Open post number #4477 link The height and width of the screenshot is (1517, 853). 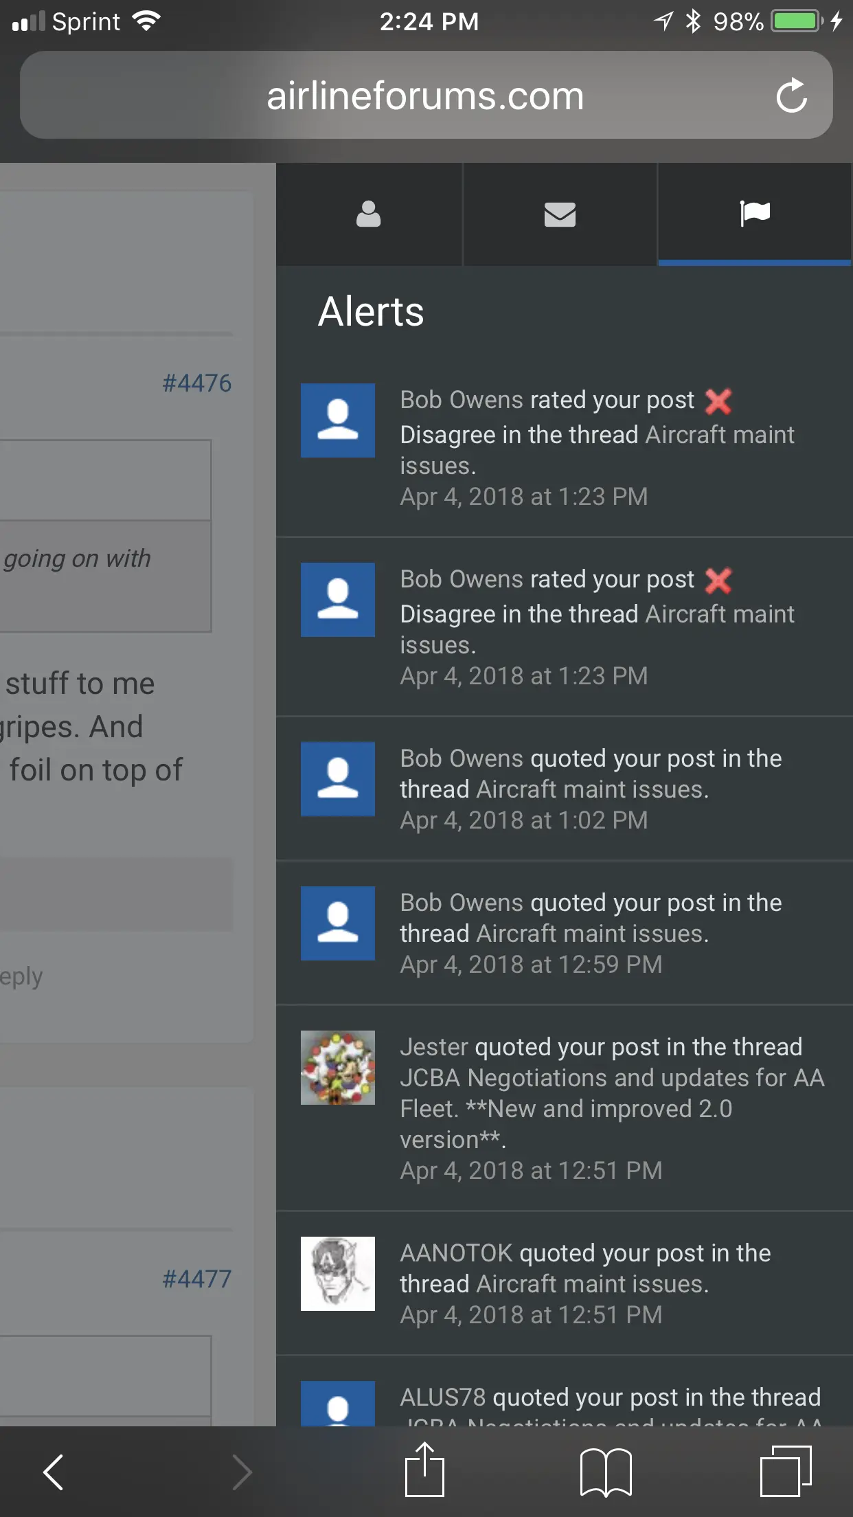click(197, 1279)
